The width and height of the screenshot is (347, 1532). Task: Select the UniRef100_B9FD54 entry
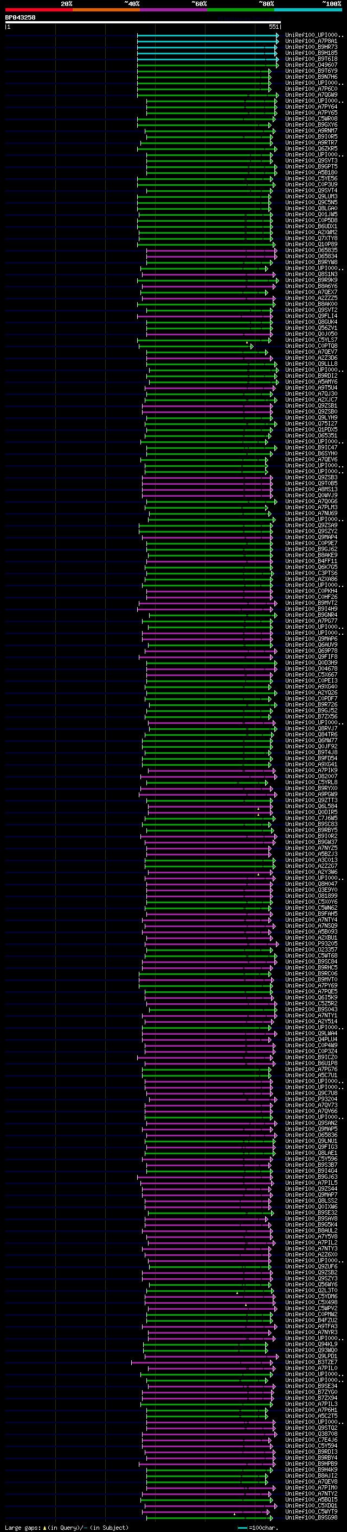tap(311, 758)
